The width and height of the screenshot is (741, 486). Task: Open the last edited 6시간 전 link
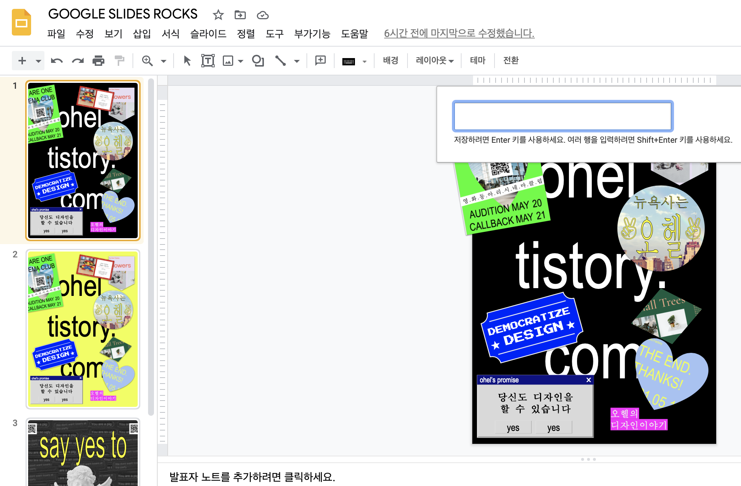point(459,33)
